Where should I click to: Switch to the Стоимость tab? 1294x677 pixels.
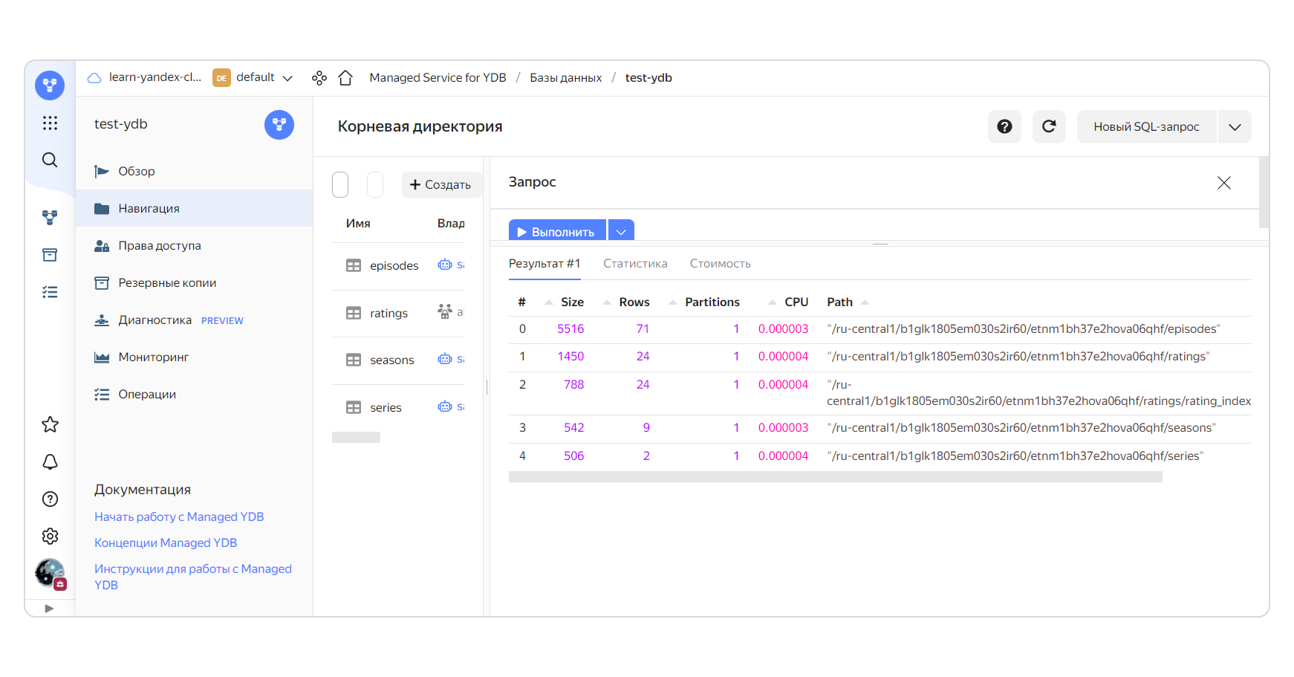coord(720,264)
